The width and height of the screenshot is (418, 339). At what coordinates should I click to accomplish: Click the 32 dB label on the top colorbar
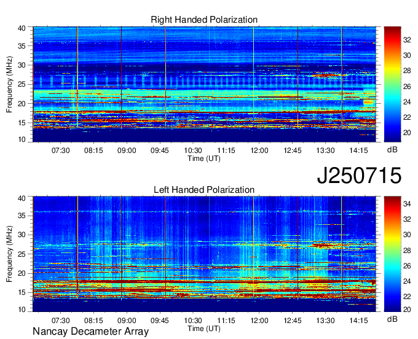pyautogui.click(x=407, y=40)
